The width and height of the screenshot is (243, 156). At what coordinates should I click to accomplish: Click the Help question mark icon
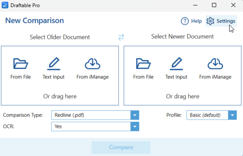185,21
